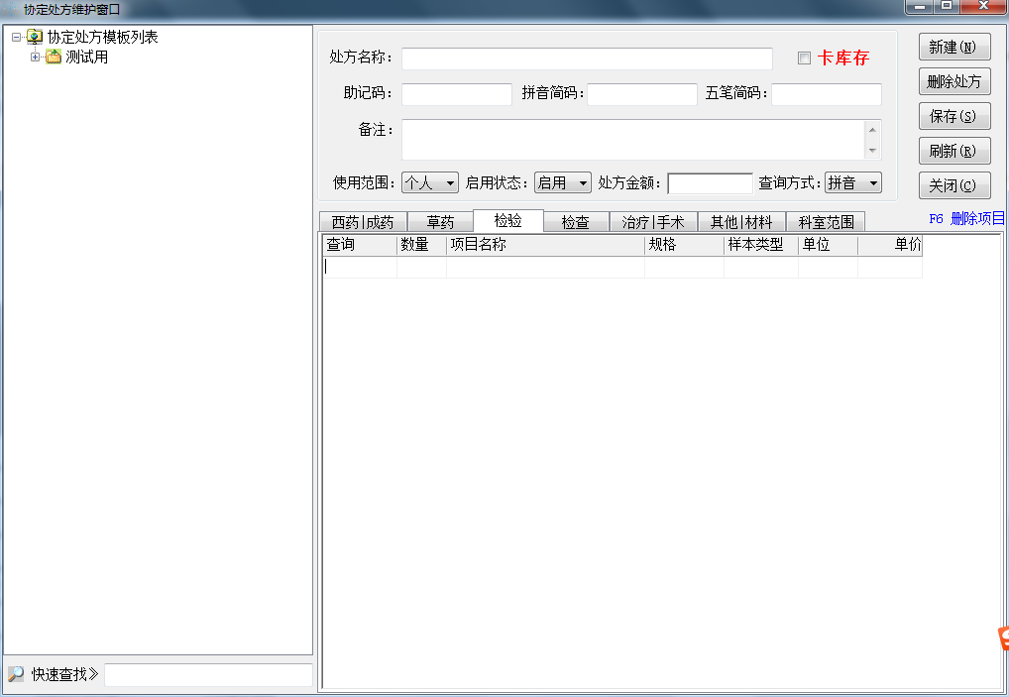Click the 保存(S) button
This screenshot has height=697, width=1009.
coord(954,116)
